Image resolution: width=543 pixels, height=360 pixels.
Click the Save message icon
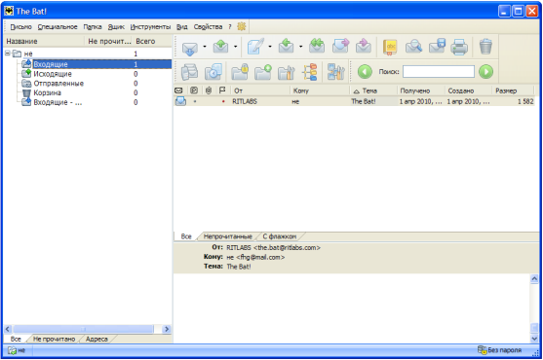[437, 46]
